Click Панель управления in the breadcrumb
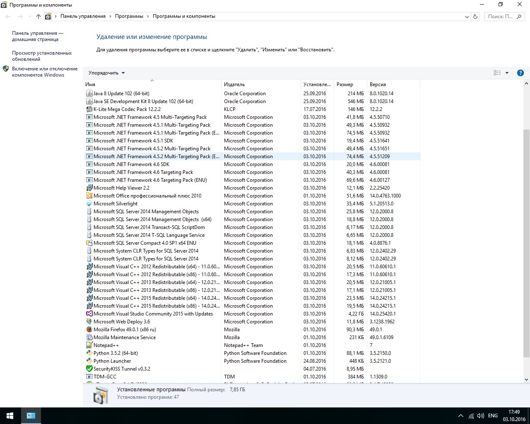 pos(83,17)
